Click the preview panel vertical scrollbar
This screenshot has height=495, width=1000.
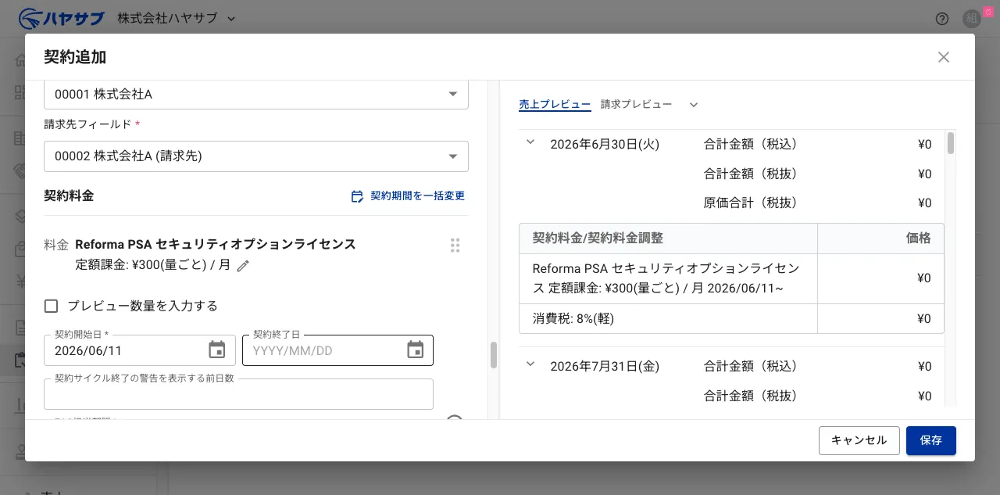click(951, 143)
